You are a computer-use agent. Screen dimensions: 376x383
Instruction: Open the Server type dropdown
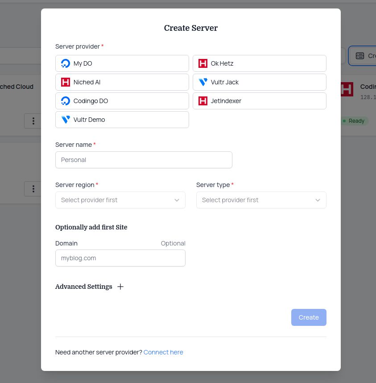(x=261, y=200)
